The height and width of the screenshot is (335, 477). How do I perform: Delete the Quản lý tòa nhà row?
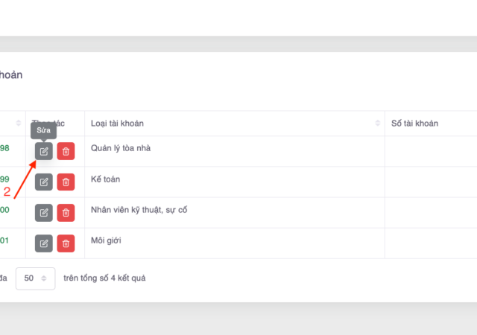(66, 152)
